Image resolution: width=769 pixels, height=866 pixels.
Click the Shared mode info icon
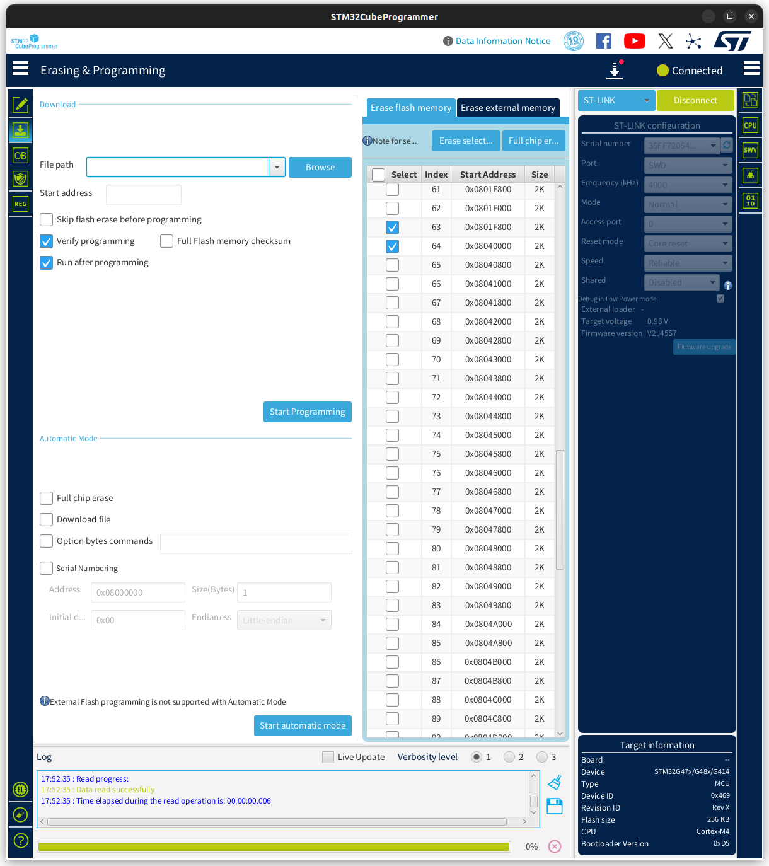point(728,286)
